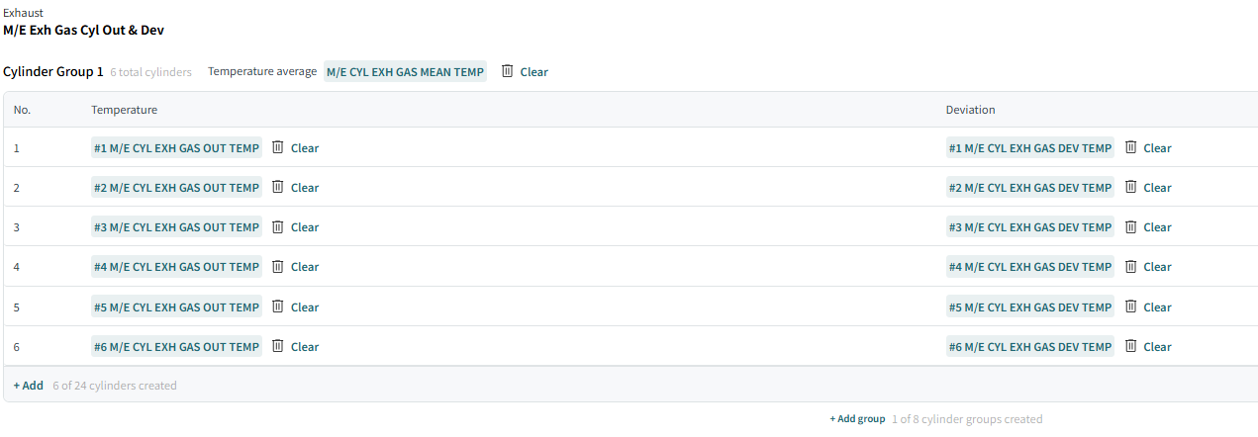Clear cylinder 5 deviation via Clear text
The height and width of the screenshot is (437, 1258).
(x=1158, y=307)
